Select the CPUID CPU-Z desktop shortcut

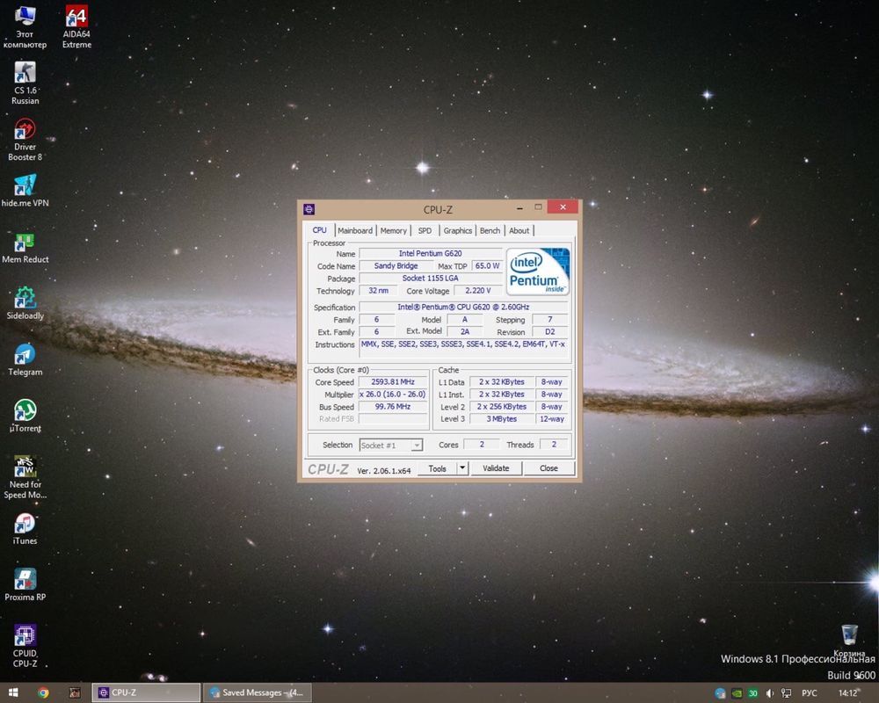pyautogui.click(x=25, y=646)
